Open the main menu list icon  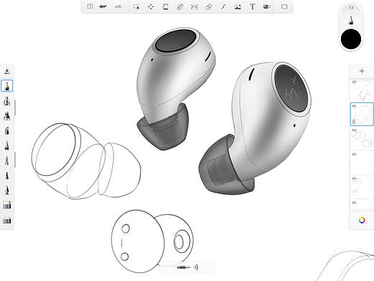(90, 6)
